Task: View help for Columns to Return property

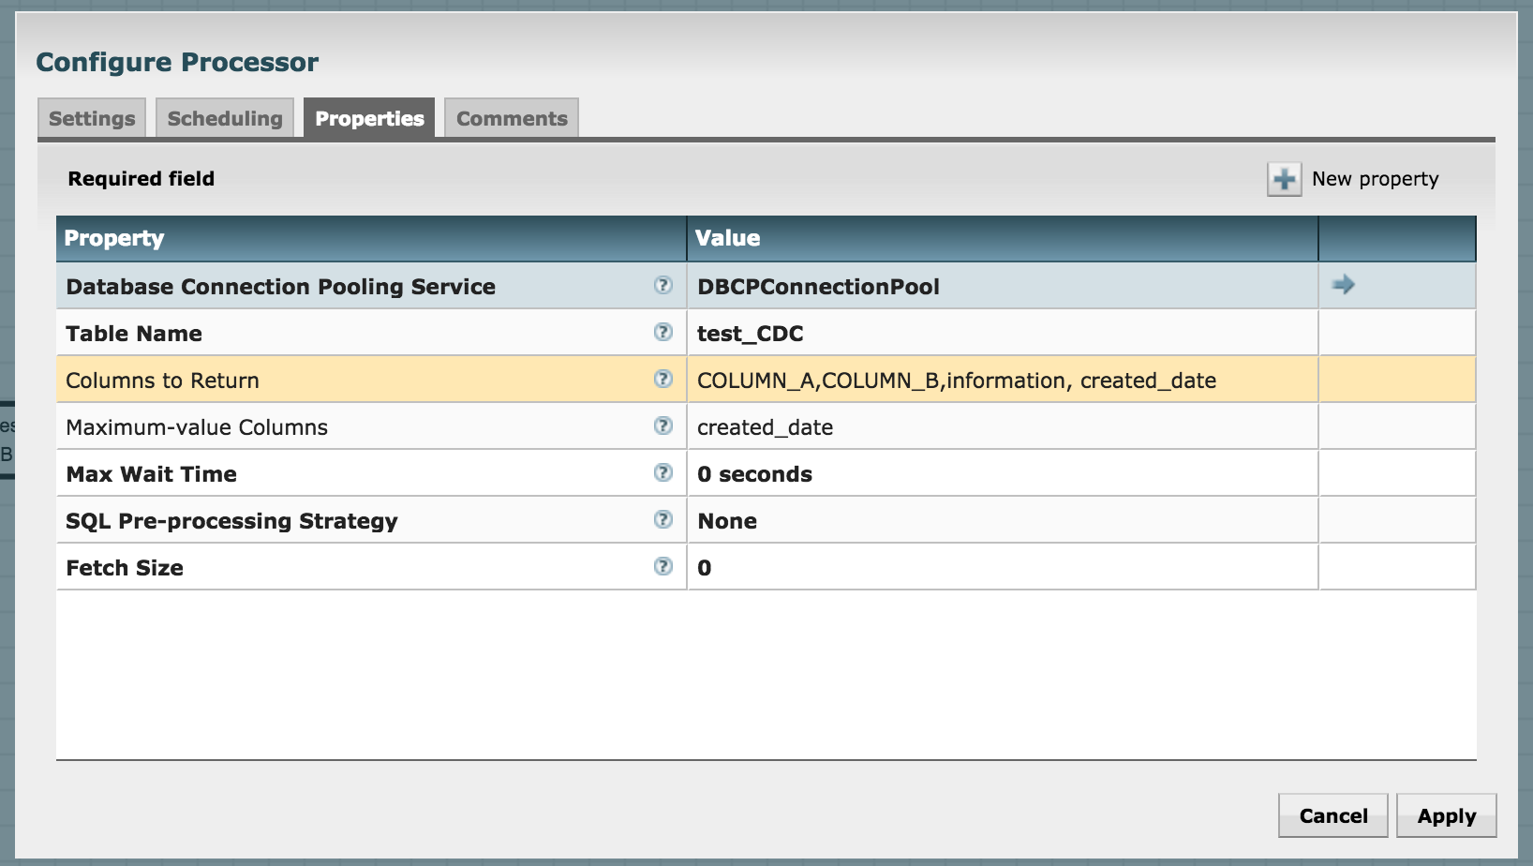Action: pos(663,379)
